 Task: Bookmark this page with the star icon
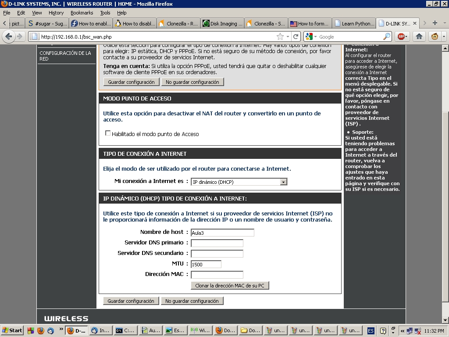pos(280,36)
